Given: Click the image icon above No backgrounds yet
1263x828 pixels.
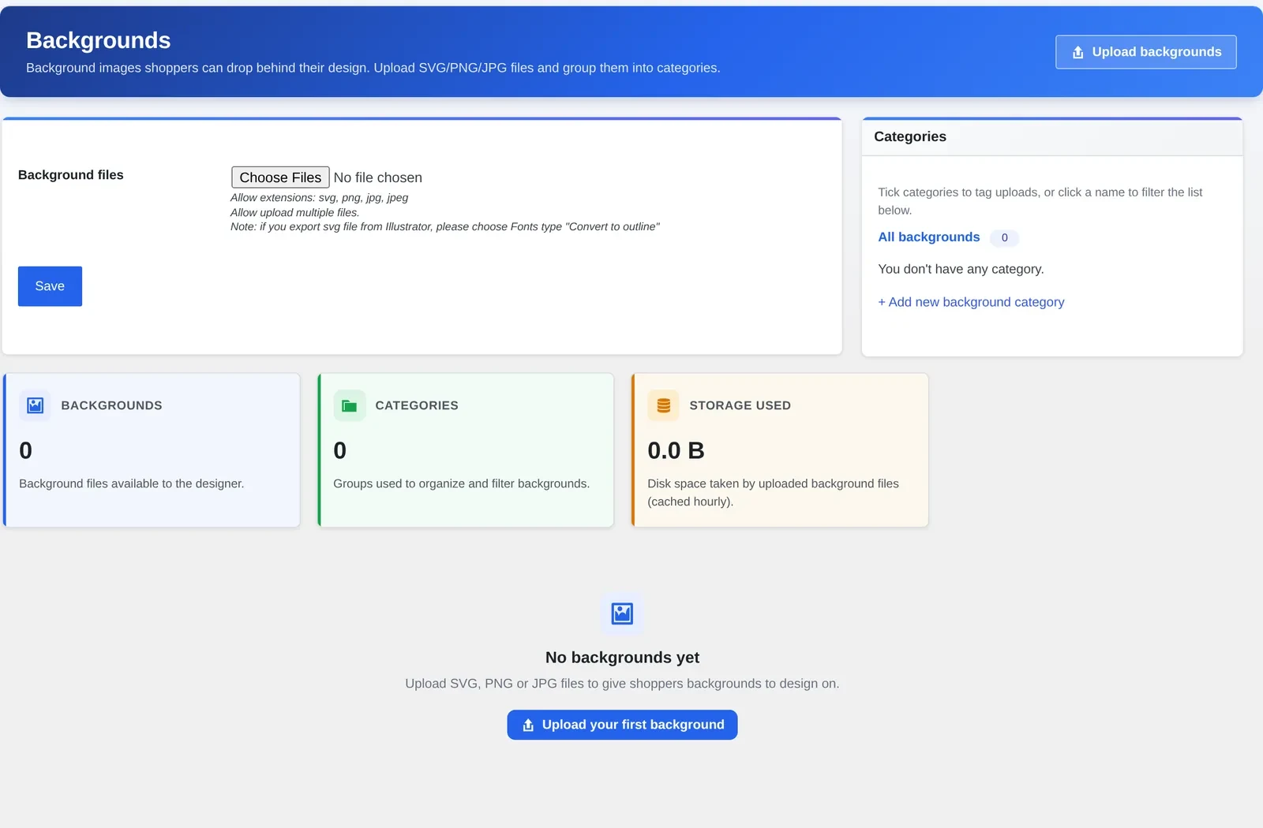Looking at the screenshot, I should coord(622,614).
